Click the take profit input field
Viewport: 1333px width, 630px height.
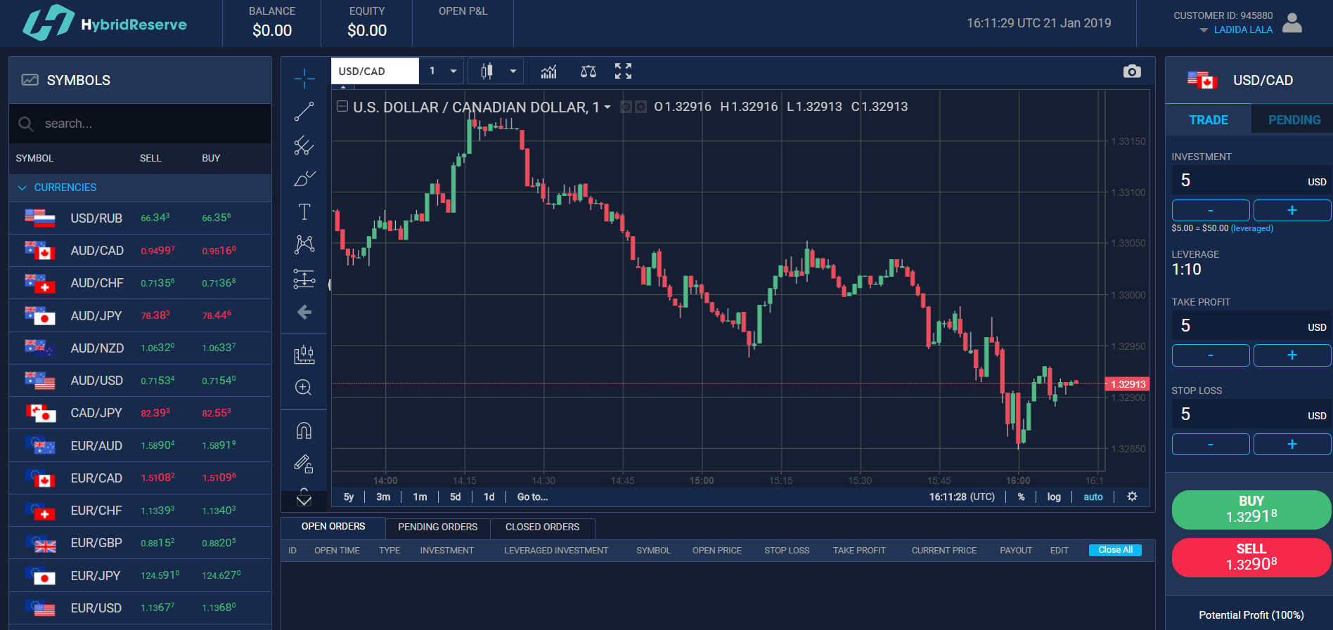1251,326
